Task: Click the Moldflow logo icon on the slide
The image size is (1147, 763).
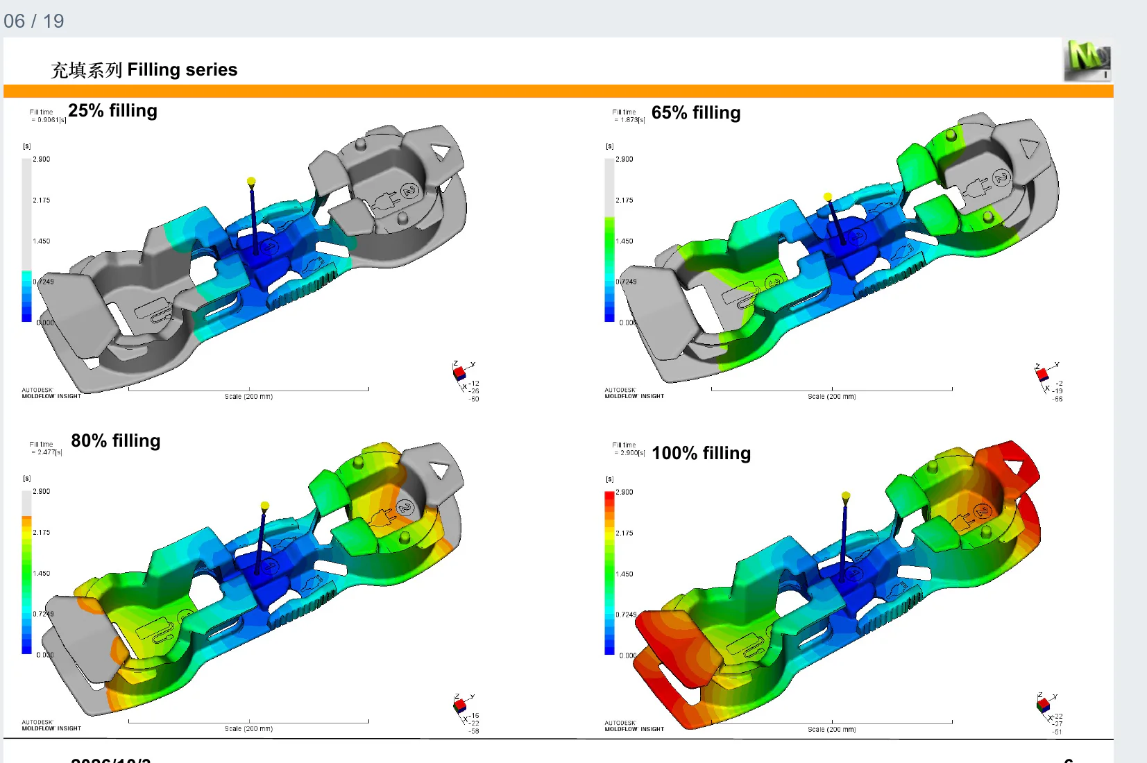Action: tap(1087, 61)
